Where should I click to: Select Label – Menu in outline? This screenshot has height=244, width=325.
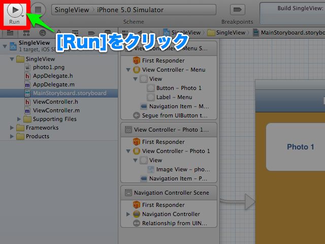pyautogui.click(x=170, y=97)
